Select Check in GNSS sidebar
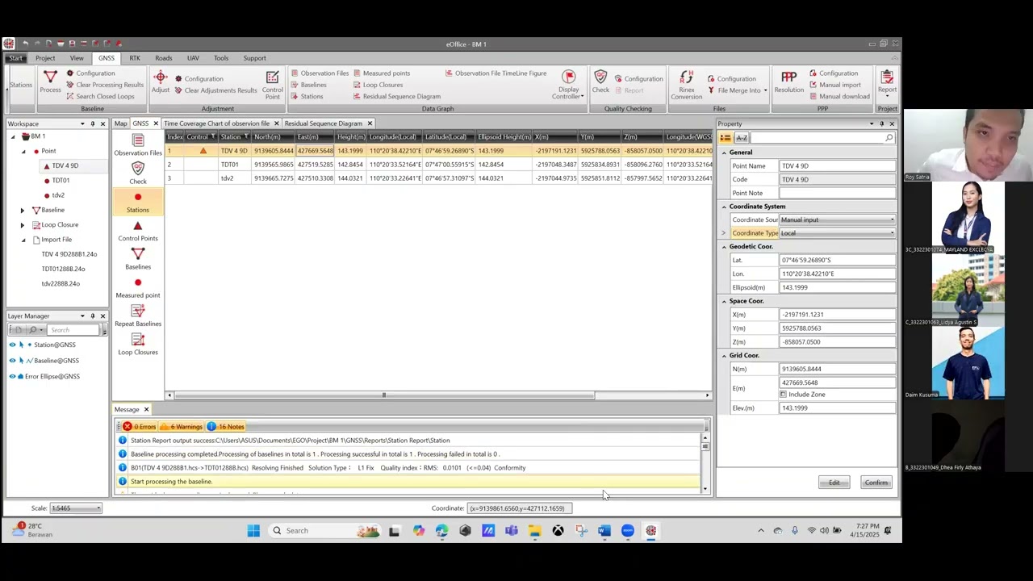Viewport: 1033px width, 581px height. coord(138,173)
